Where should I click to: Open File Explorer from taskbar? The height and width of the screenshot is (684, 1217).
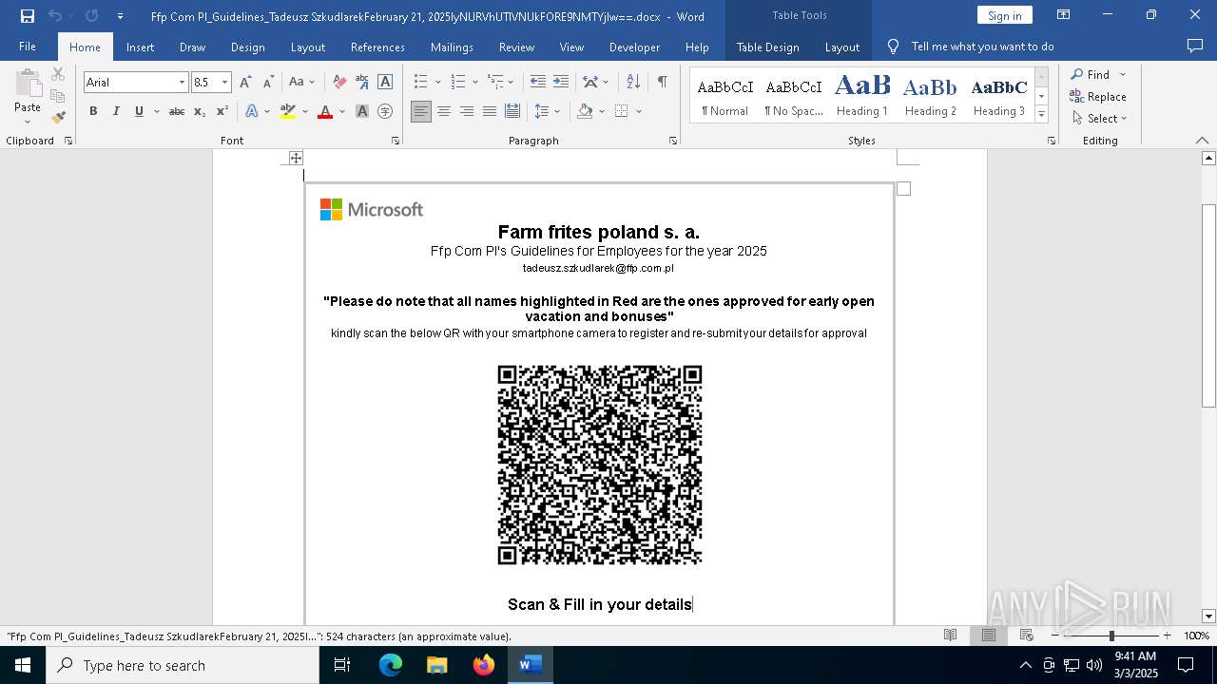pos(437,665)
